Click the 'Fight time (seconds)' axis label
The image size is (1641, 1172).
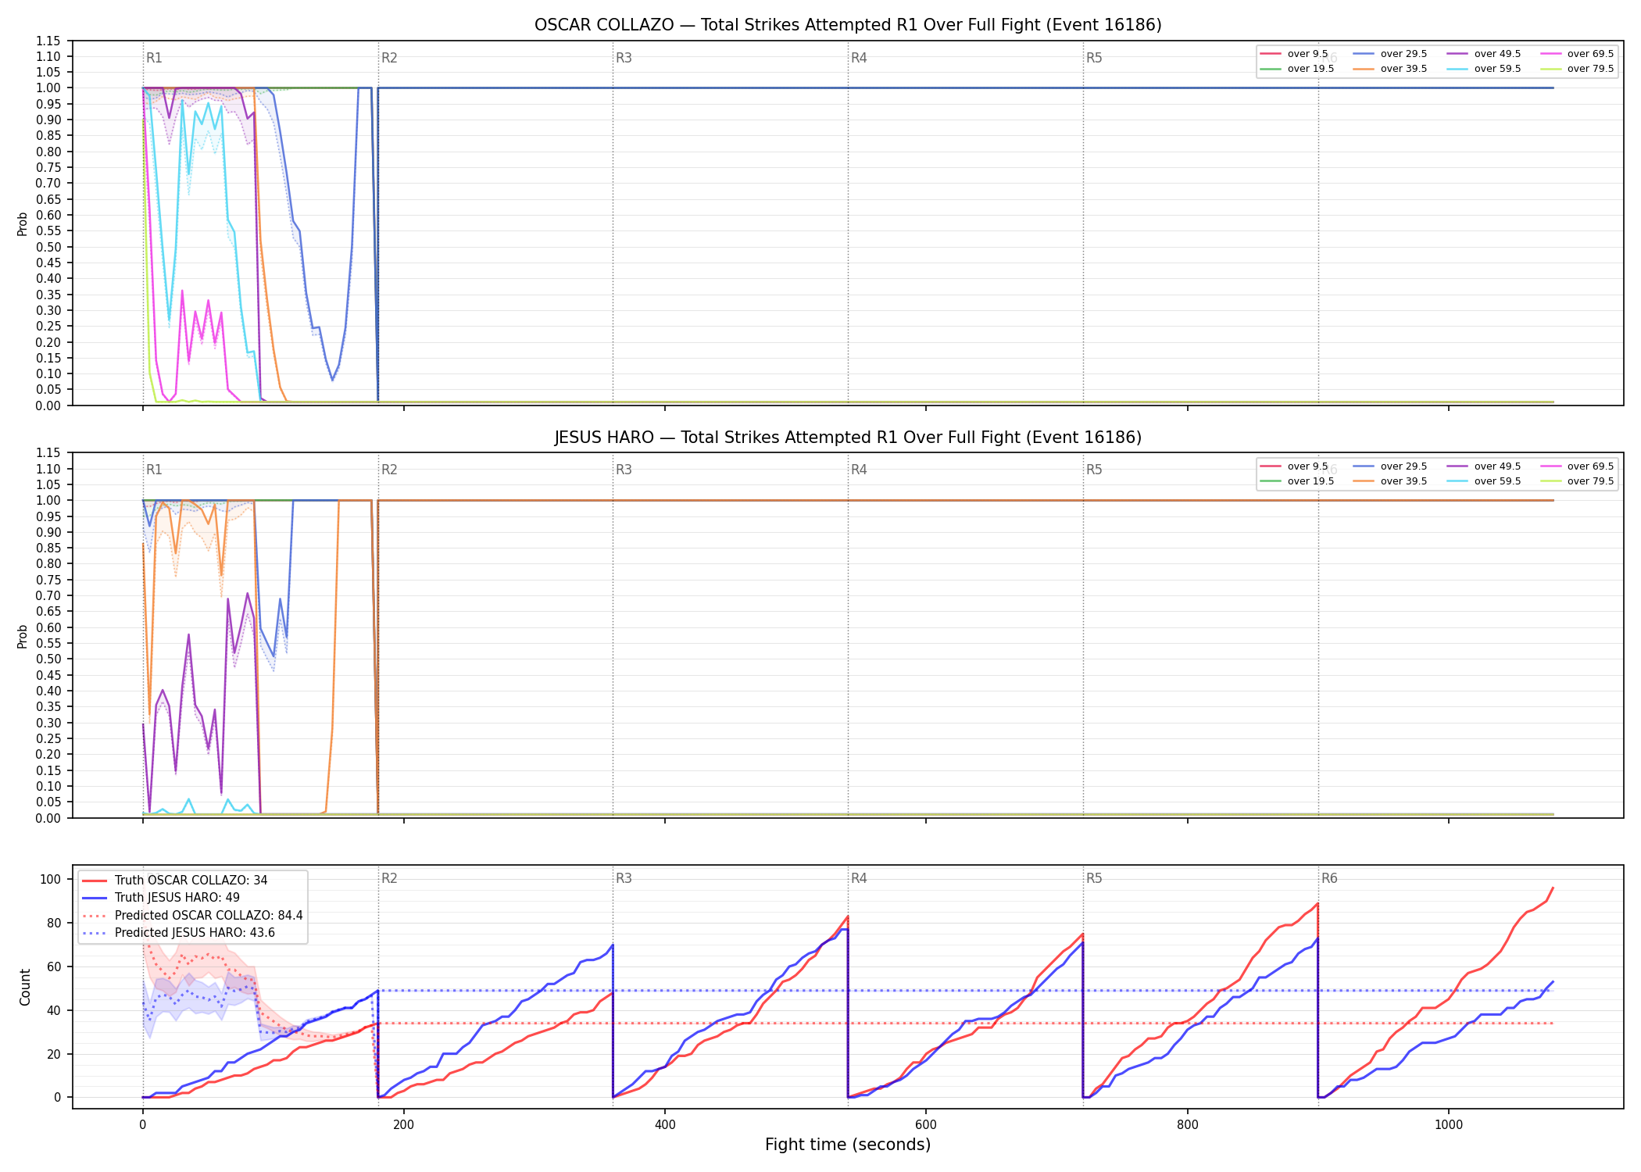(848, 1145)
